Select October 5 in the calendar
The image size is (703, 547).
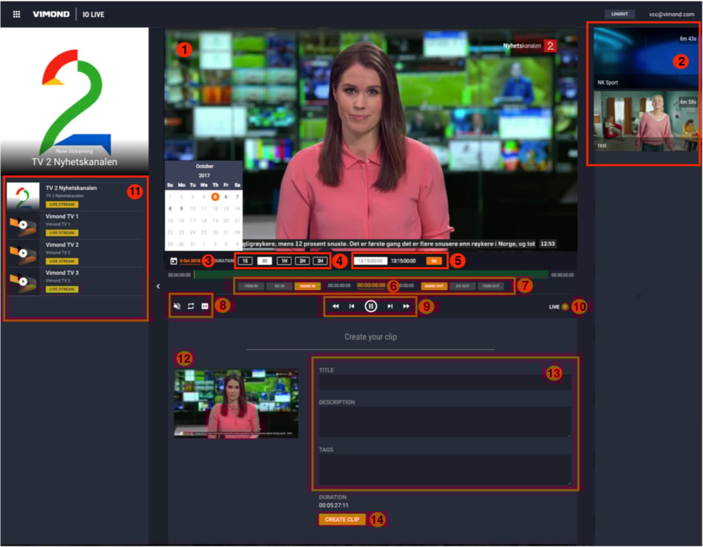pos(215,197)
